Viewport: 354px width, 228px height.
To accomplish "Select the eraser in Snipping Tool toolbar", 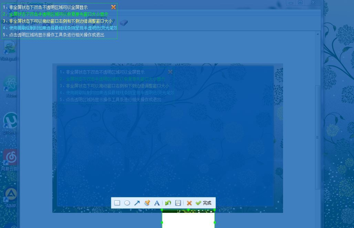I will pyautogui.click(x=124, y=23).
